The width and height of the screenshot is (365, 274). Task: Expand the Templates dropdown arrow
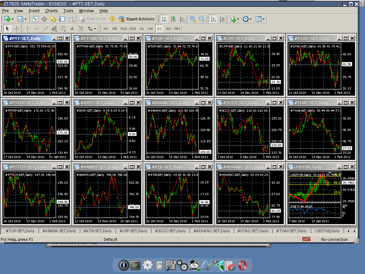click(263, 19)
